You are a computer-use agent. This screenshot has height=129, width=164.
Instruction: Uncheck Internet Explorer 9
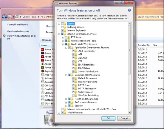(x=62, y=30)
